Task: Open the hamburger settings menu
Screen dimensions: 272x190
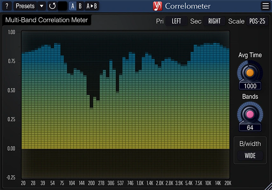Action: (x=265, y=6)
